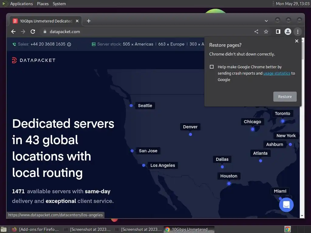Select the Los Angeles location label

[163, 165]
